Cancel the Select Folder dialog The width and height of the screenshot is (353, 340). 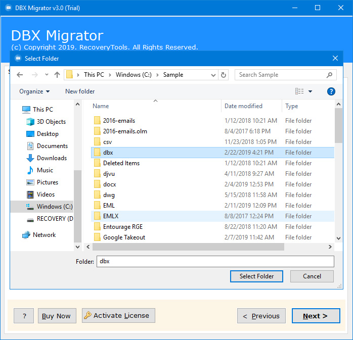click(x=312, y=276)
